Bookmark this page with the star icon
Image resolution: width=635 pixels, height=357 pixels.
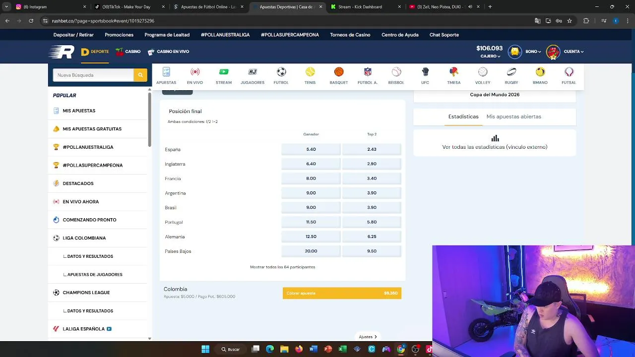[570, 21]
